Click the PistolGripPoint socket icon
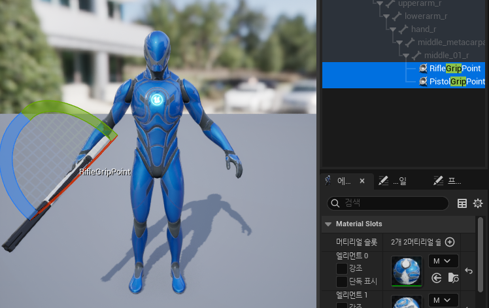 423,82
